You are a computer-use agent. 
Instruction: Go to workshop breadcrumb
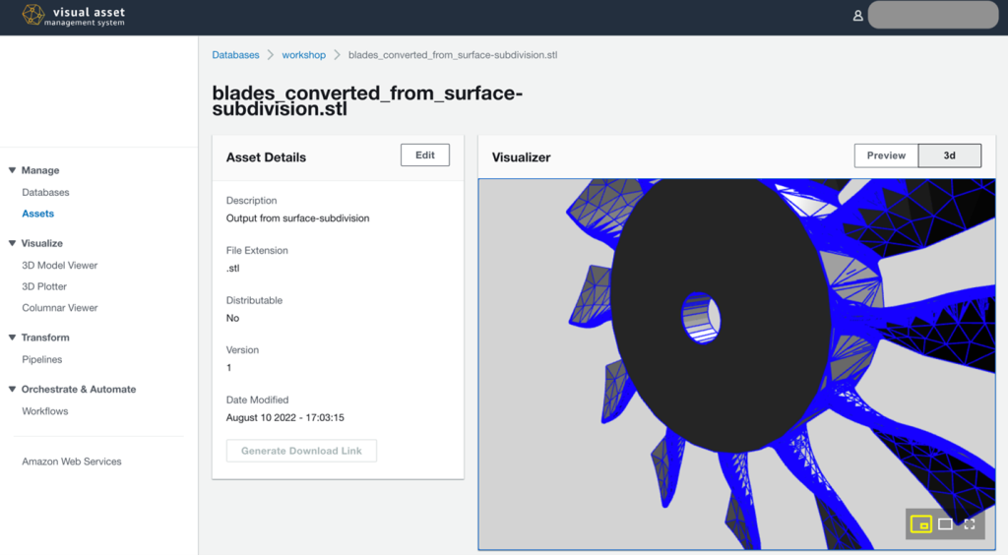(303, 55)
